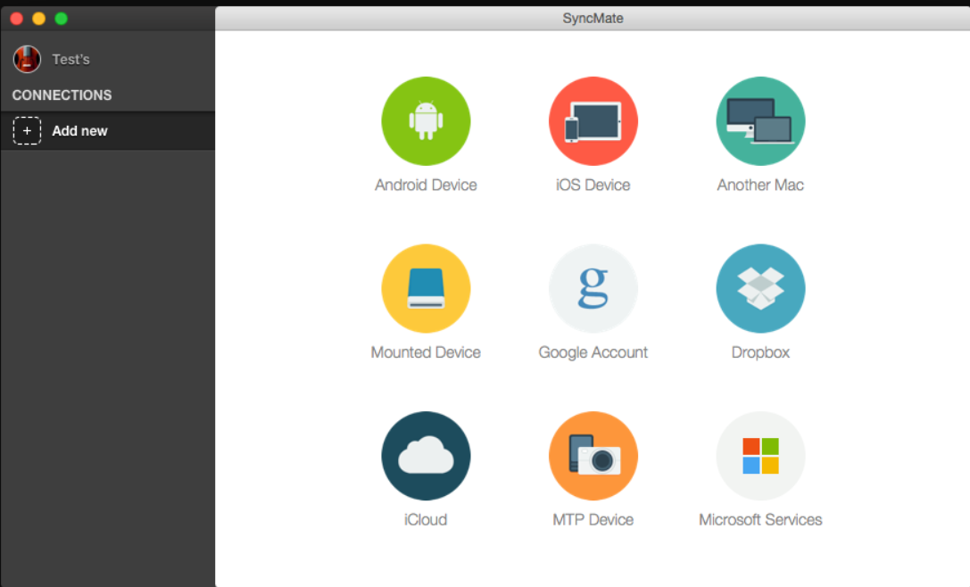
Task: Choose the iOS Device icon
Action: point(593,121)
